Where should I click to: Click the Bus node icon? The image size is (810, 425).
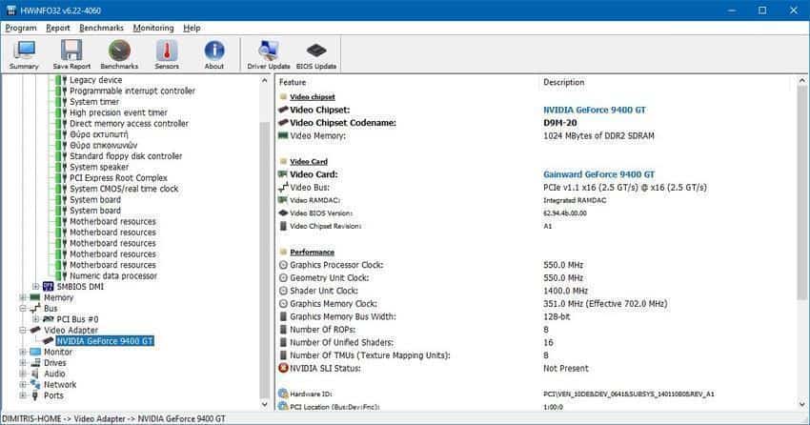(35, 309)
